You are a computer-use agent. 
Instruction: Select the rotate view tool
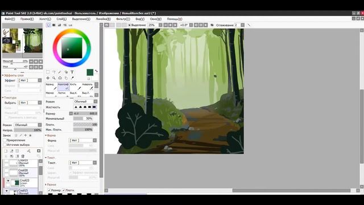60,78
